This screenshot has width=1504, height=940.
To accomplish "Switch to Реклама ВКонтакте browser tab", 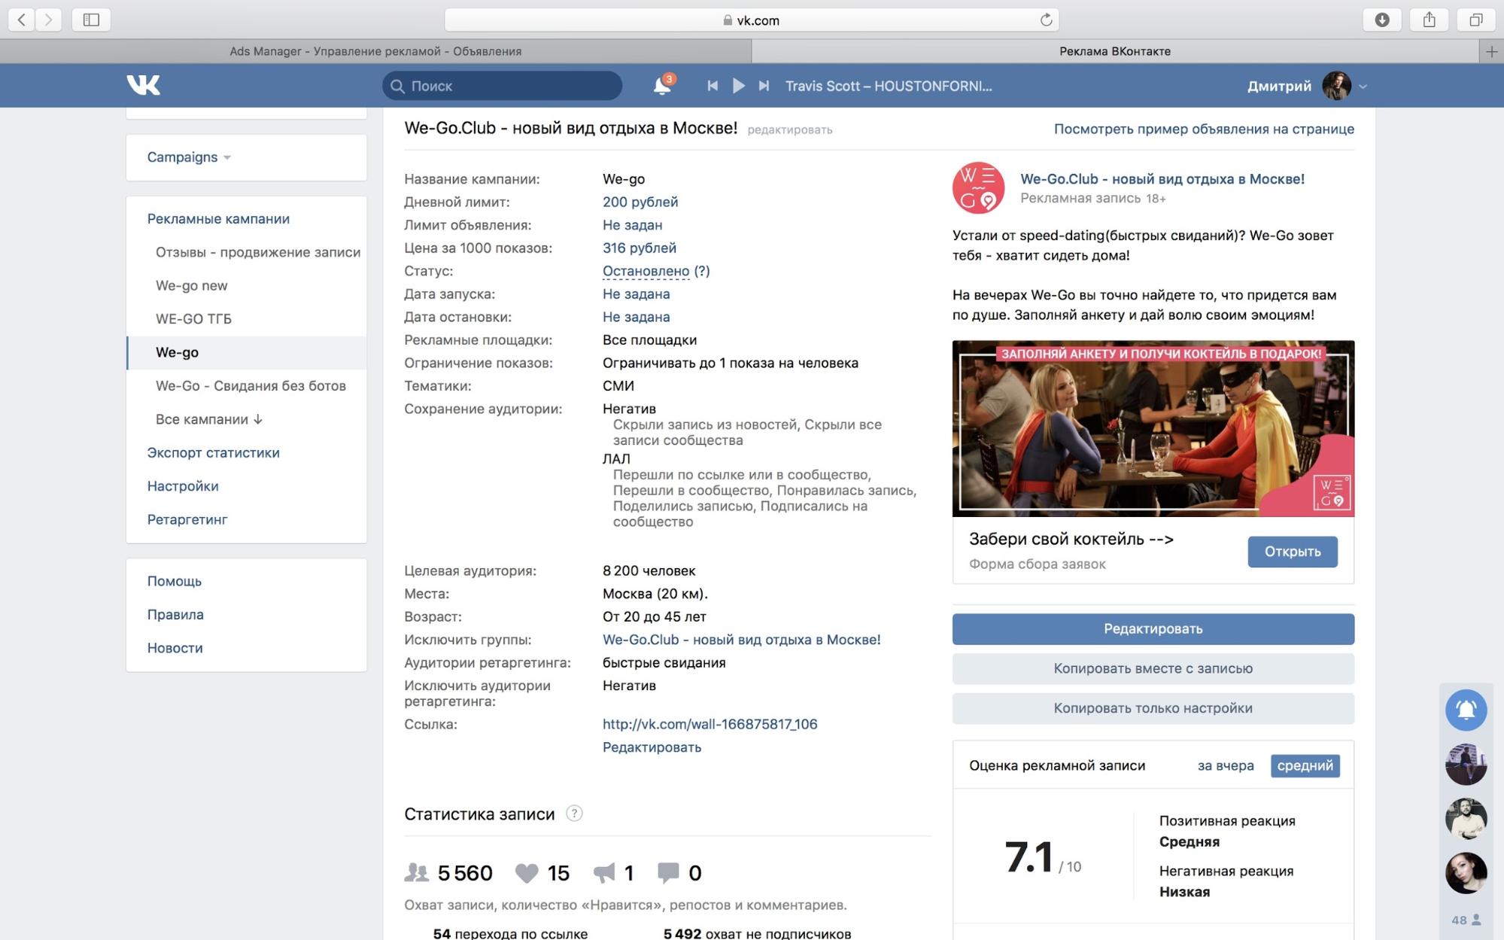I will [x=1115, y=51].
